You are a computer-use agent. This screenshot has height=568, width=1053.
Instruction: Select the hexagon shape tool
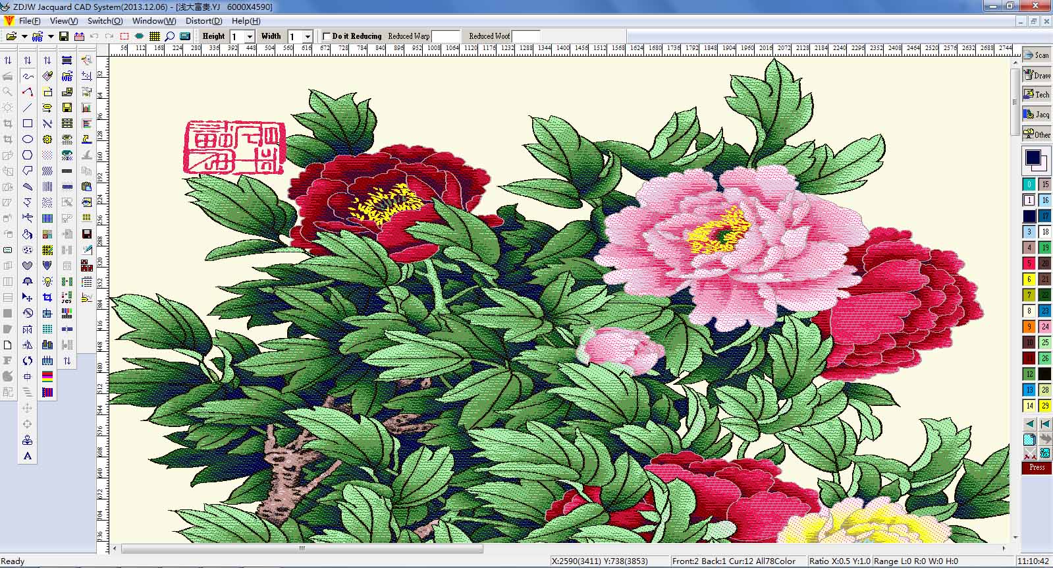click(x=28, y=156)
